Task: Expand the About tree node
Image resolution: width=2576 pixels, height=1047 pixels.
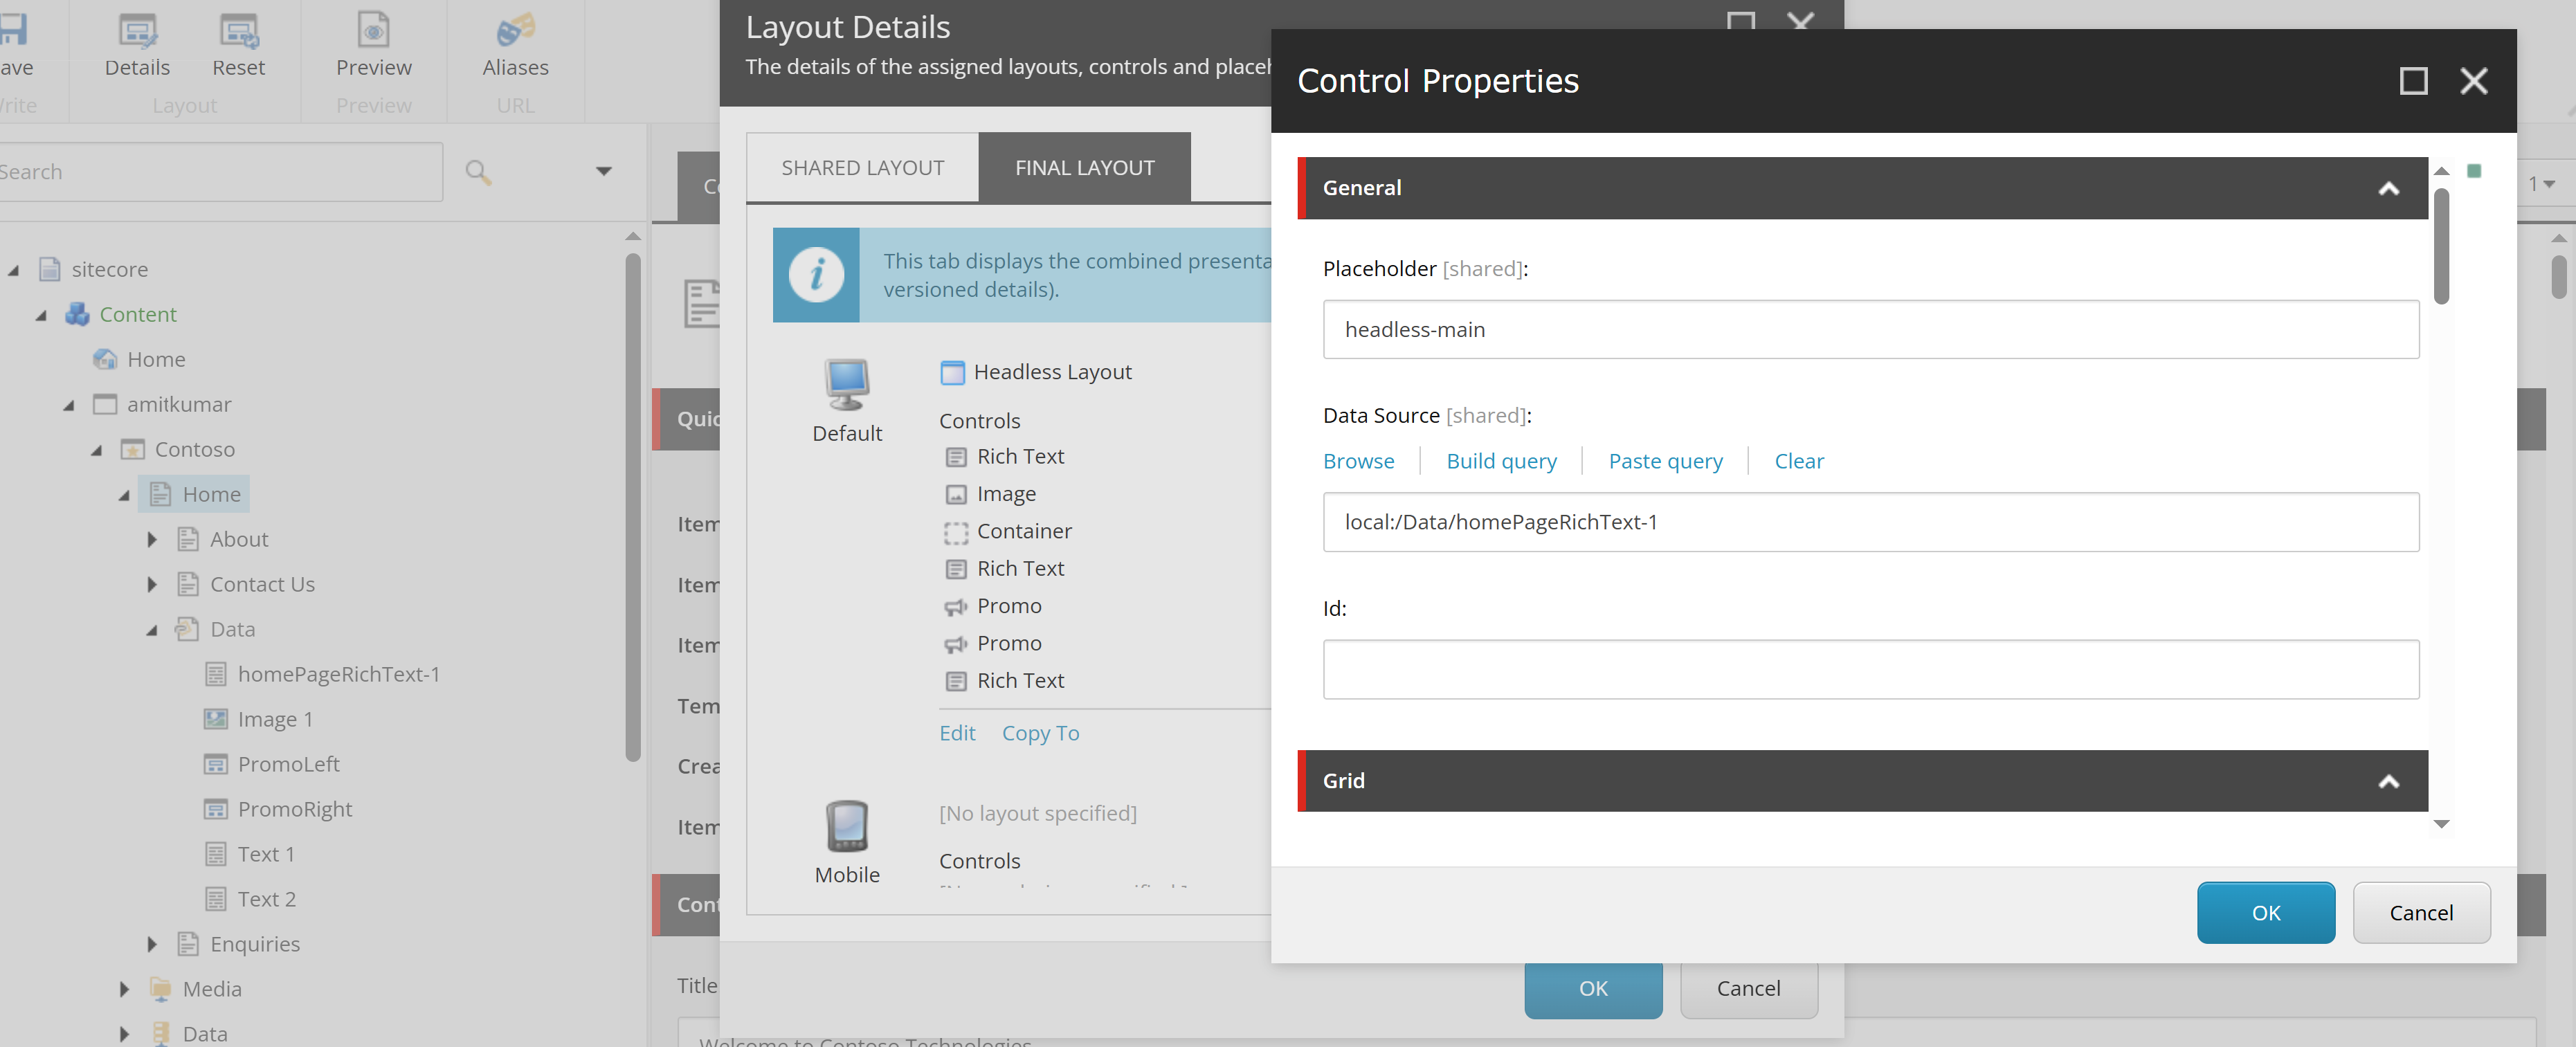Action: [x=152, y=539]
